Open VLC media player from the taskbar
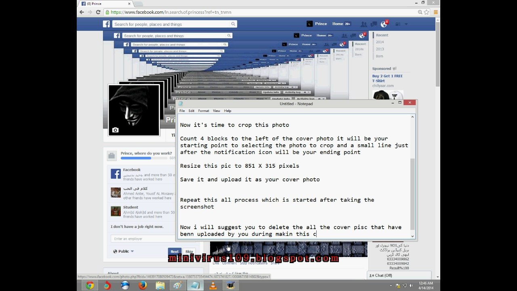 tap(213, 286)
